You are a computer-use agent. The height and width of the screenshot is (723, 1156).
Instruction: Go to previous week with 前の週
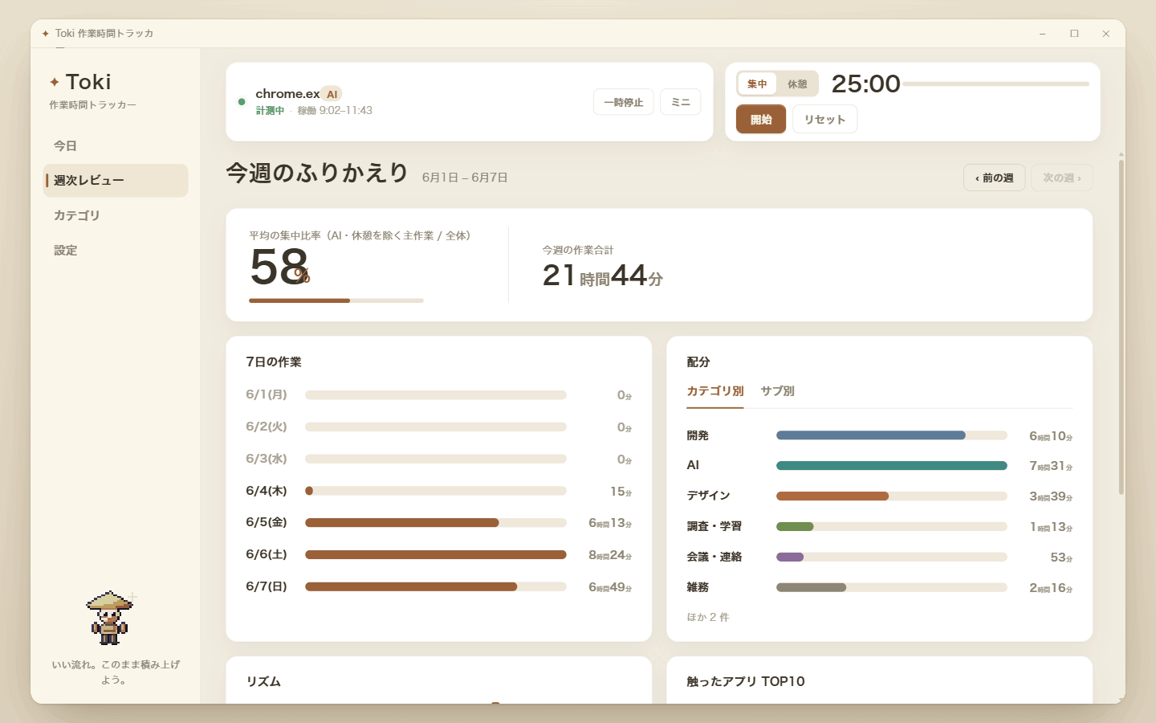(x=994, y=178)
